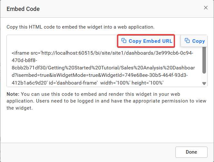Click the copy icon beside Copy Embed URL

point(124,40)
